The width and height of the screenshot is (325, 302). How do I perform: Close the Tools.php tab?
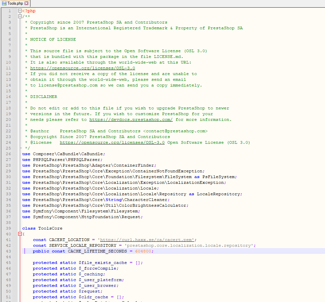pyautogui.click(x=26, y=3)
